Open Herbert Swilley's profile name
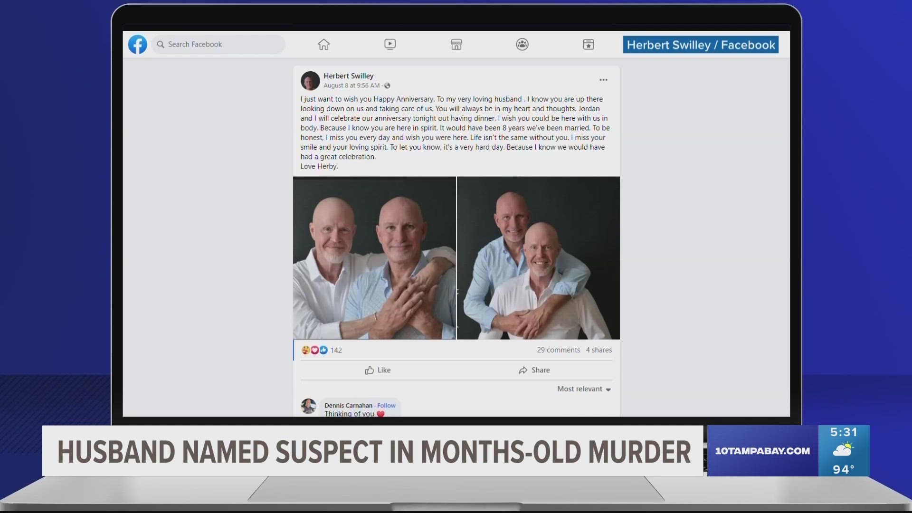 click(x=349, y=76)
